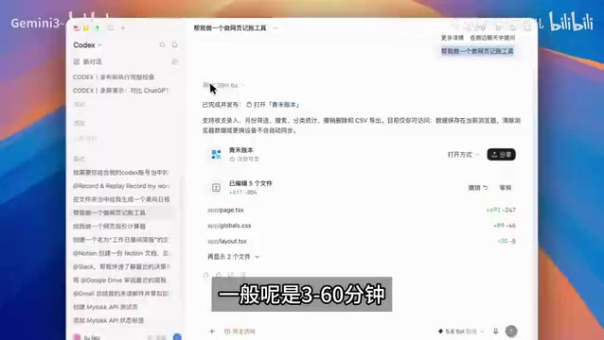Open the Codex workspace dropdown

(x=87, y=45)
